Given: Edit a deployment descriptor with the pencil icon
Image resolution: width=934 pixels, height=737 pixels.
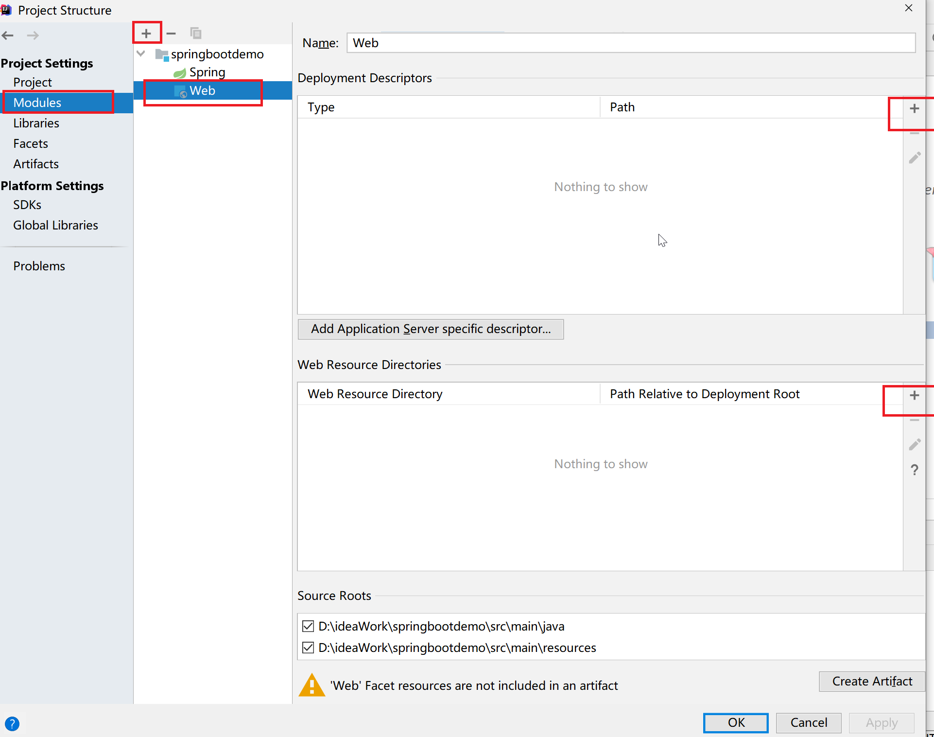Looking at the screenshot, I should pyautogui.click(x=914, y=158).
